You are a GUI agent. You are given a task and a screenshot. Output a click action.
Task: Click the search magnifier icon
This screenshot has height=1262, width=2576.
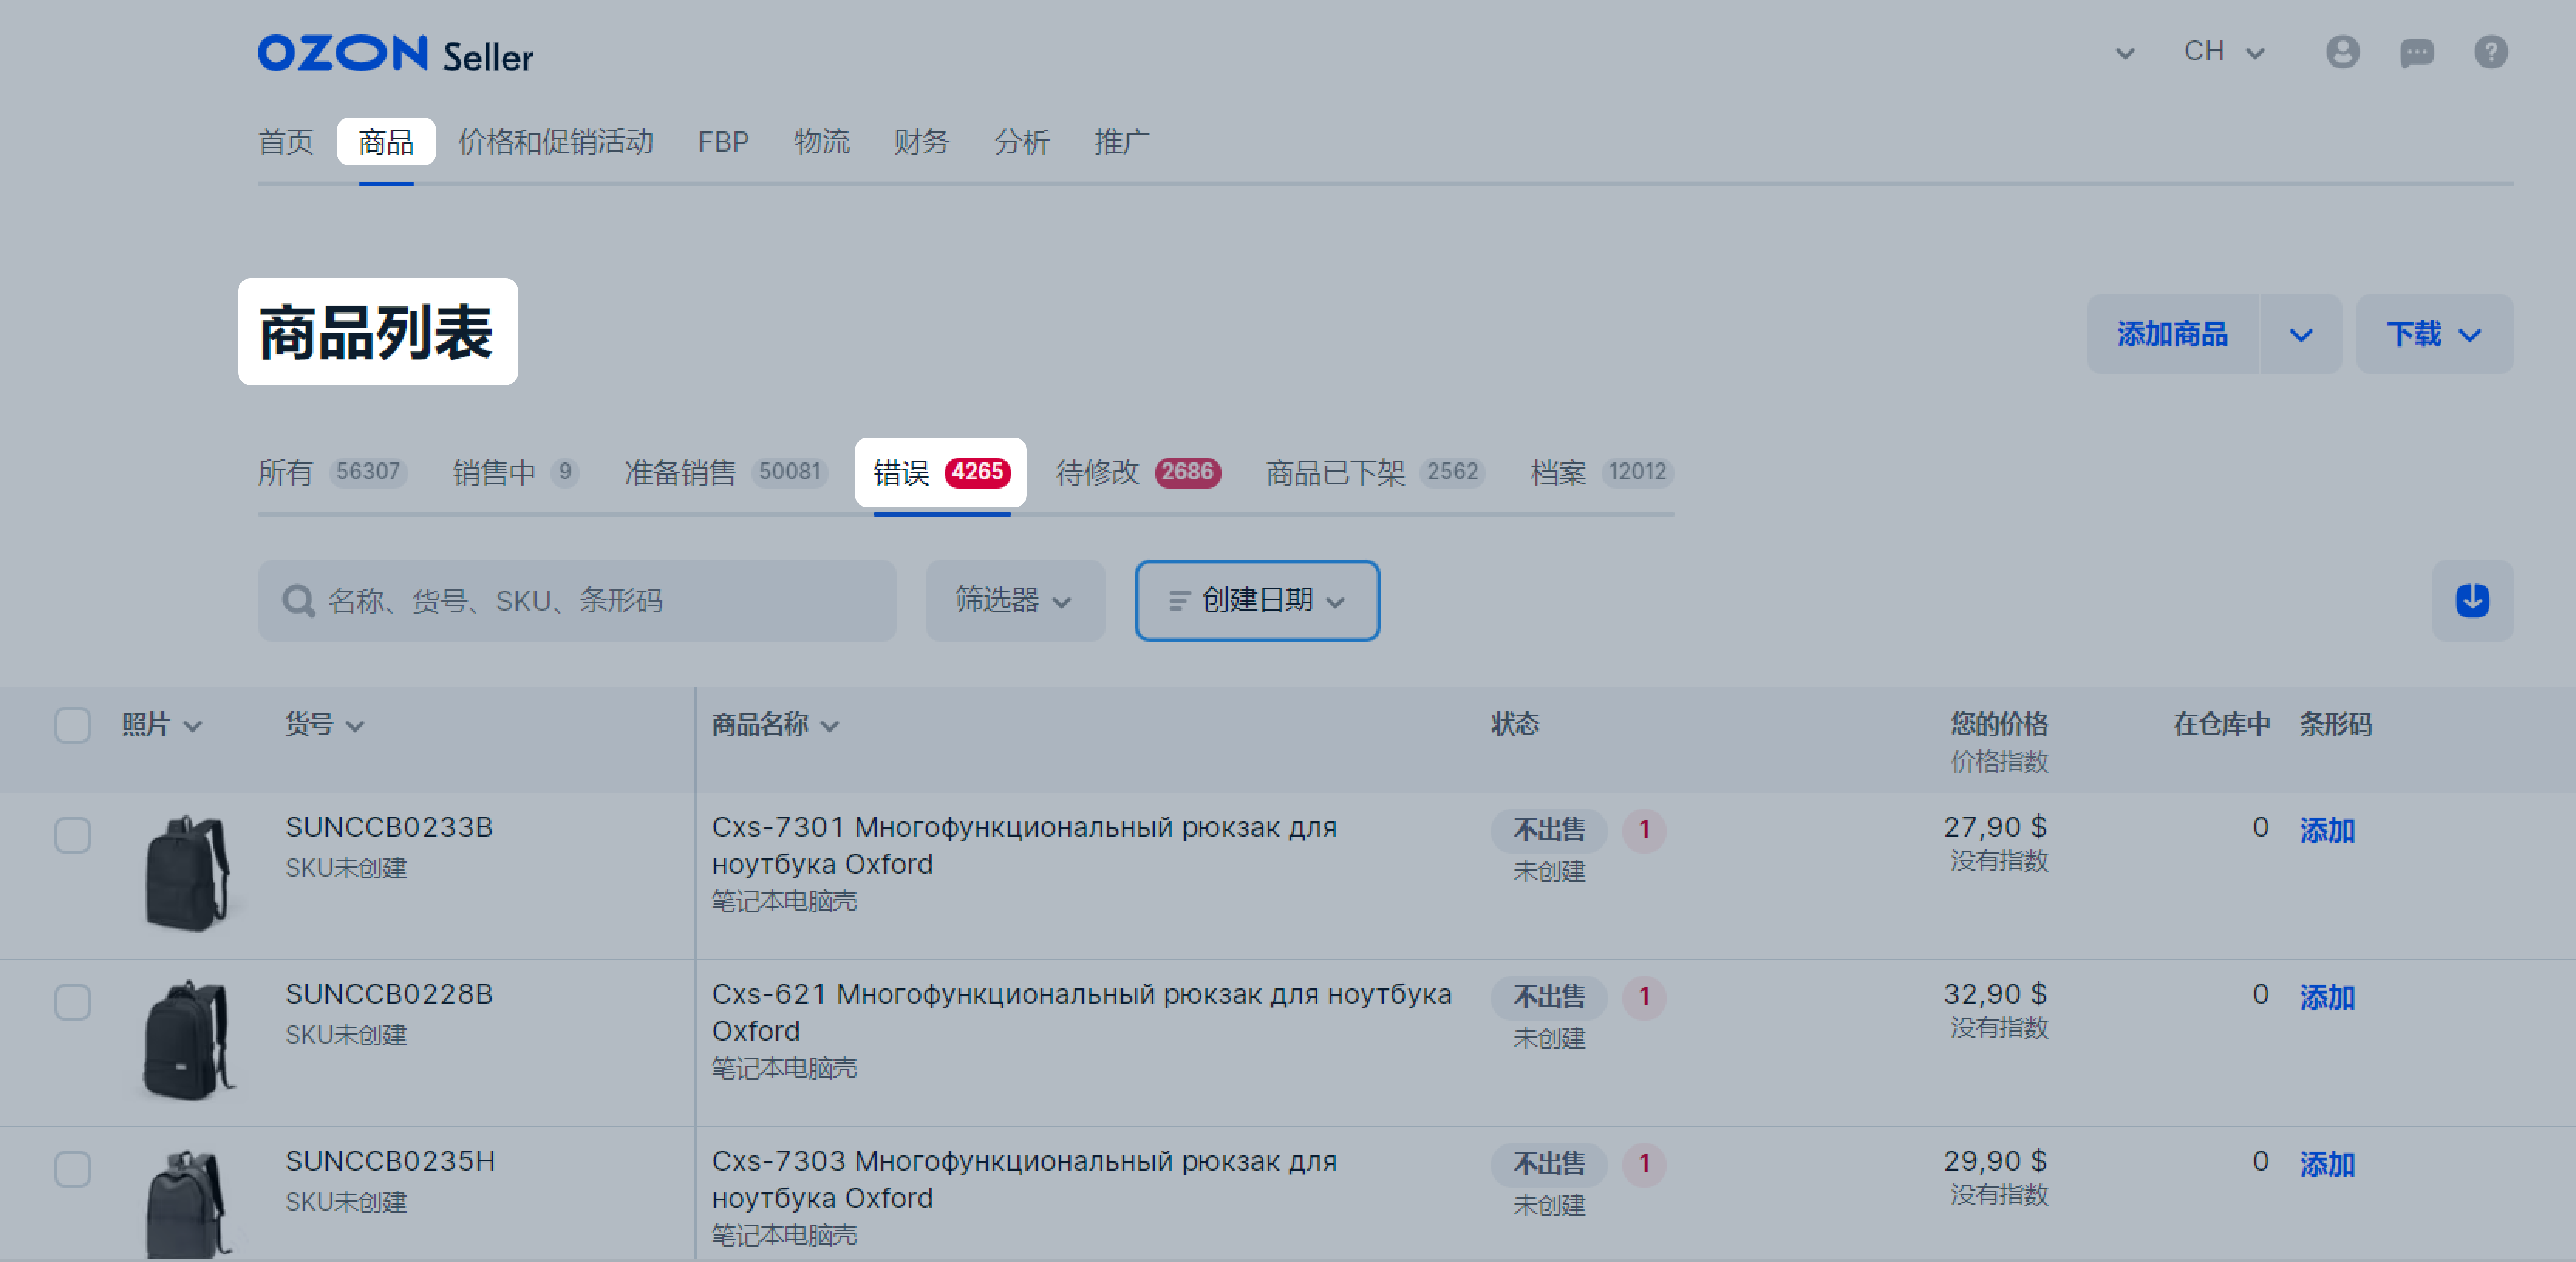298,601
